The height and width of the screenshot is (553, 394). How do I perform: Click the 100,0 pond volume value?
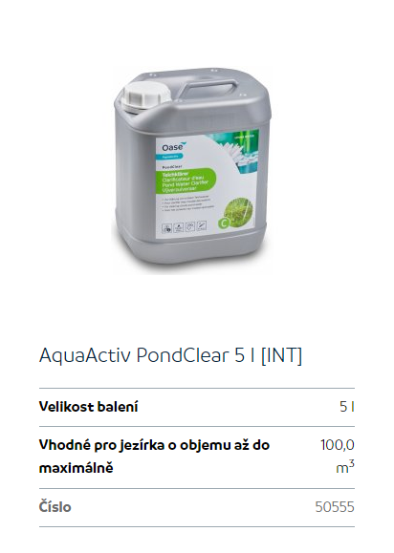tap(338, 445)
